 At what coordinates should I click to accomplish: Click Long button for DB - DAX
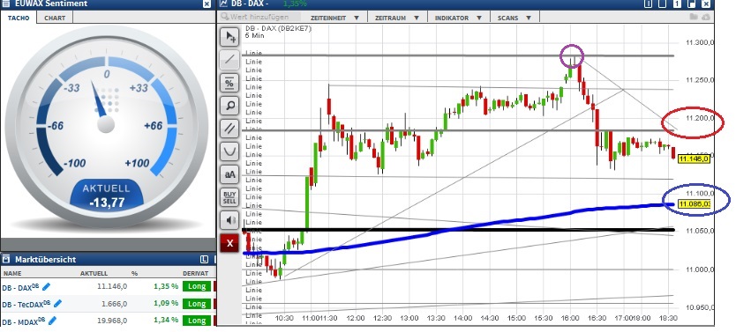(x=197, y=286)
